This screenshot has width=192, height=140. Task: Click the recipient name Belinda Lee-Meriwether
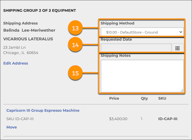point(29,30)
